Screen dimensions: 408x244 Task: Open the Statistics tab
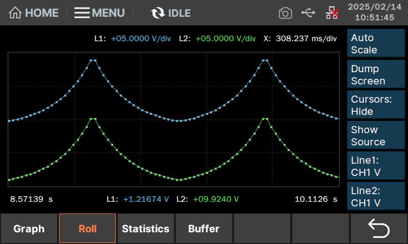click(x=146, y=229)
